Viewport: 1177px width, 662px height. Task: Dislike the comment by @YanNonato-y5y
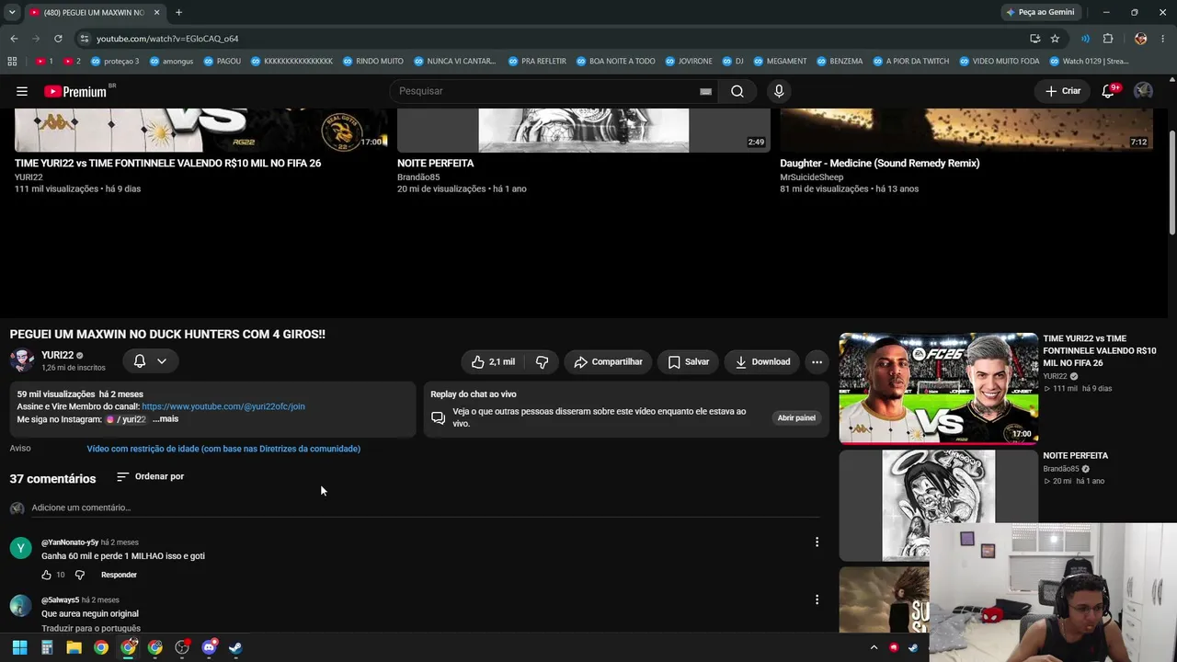(x=79, y=575)
